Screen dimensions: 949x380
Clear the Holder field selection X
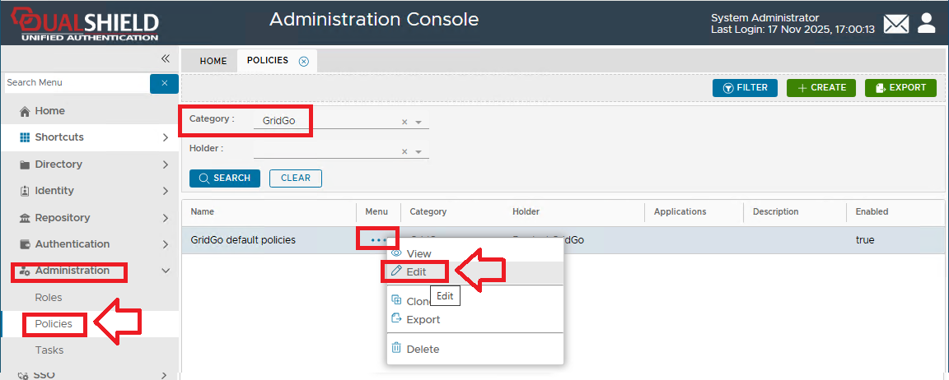tap(404, 151)
